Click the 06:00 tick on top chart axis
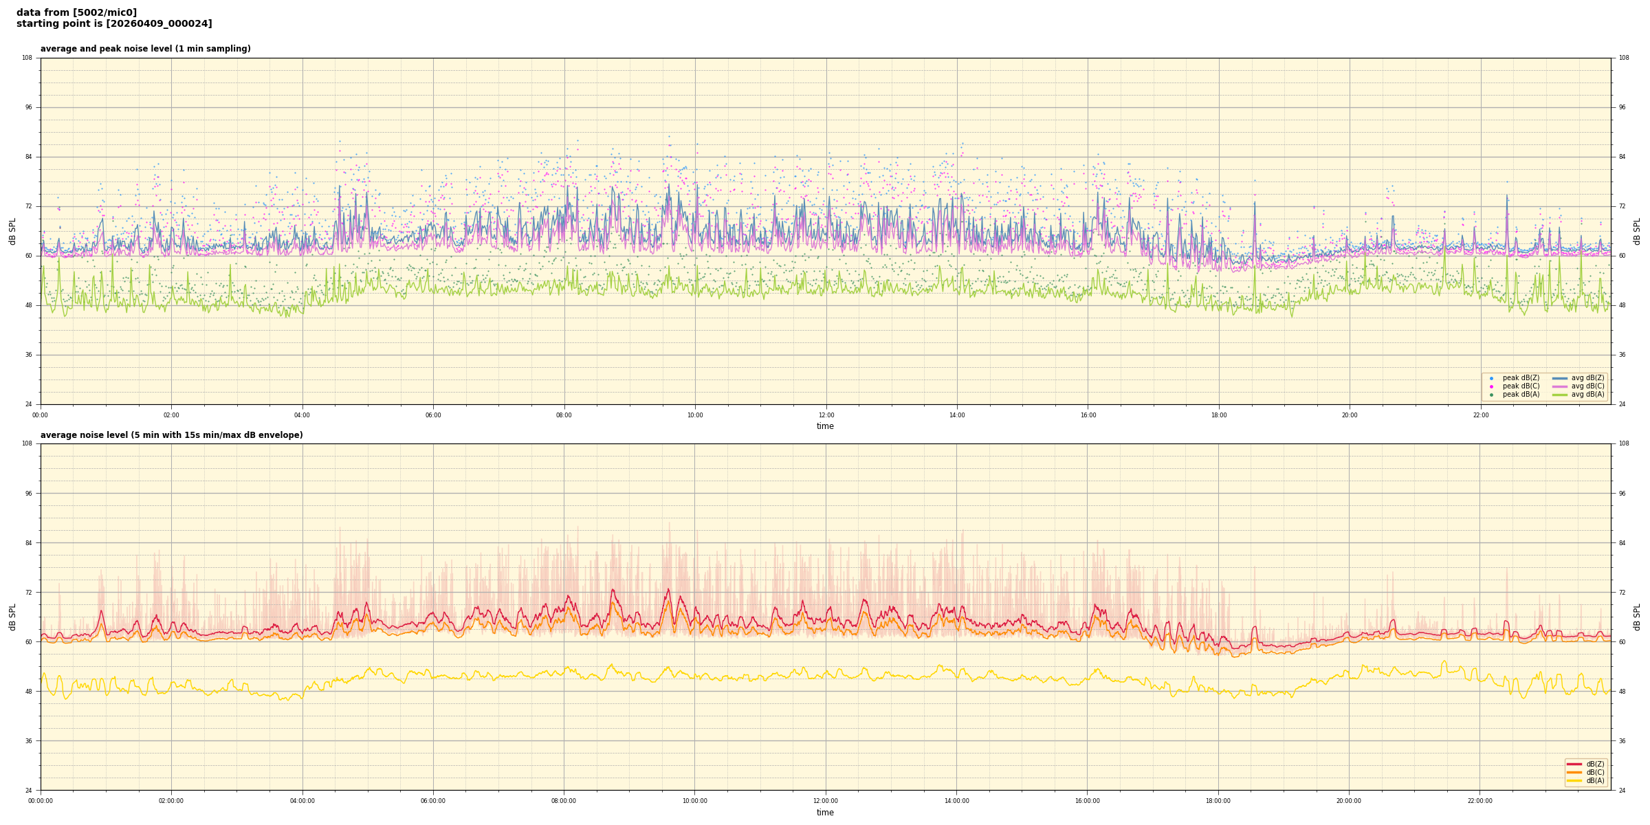1650x825 pixels. pos(433,415)
